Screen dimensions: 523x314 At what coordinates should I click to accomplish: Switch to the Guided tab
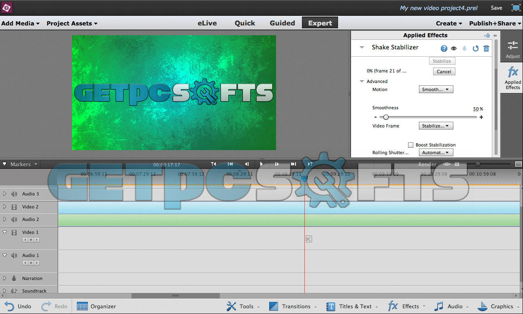click(x=283, y=23)
